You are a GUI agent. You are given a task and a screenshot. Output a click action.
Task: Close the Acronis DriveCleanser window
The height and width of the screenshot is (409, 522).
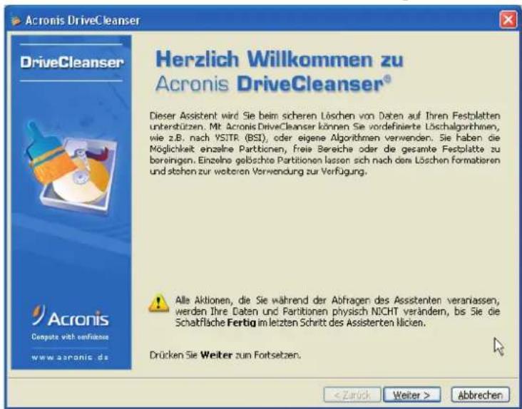508,20
